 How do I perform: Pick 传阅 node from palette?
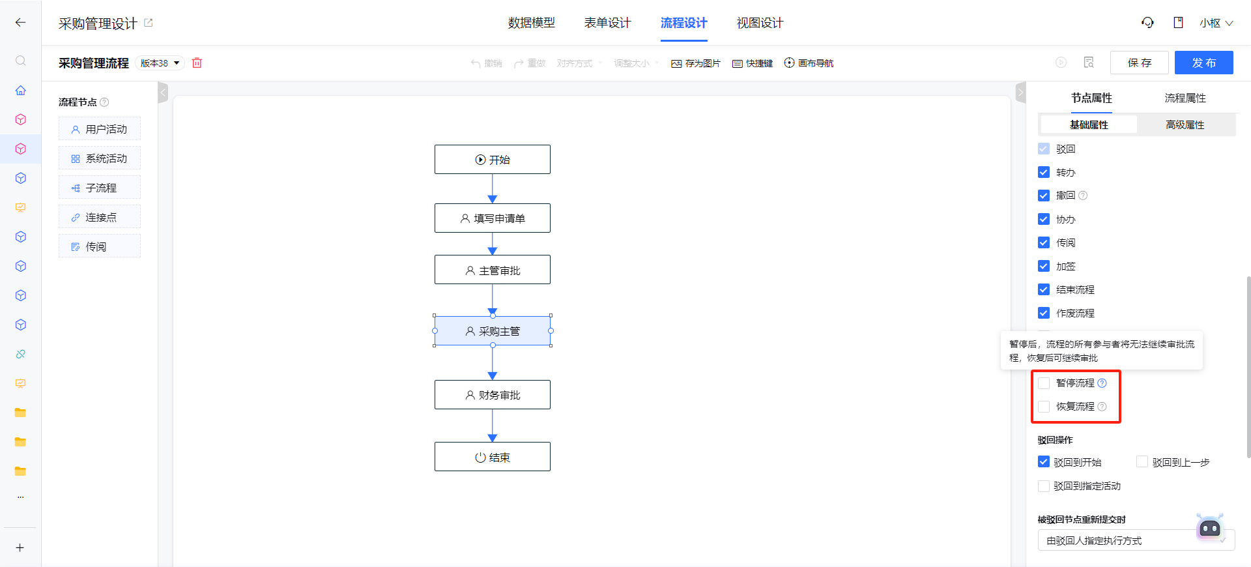(100, 246)
